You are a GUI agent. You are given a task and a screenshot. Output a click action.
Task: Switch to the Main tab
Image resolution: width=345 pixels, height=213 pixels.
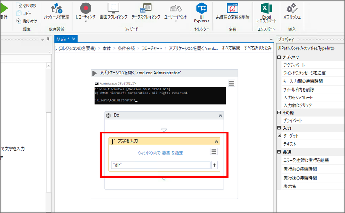tap(63, 39)
